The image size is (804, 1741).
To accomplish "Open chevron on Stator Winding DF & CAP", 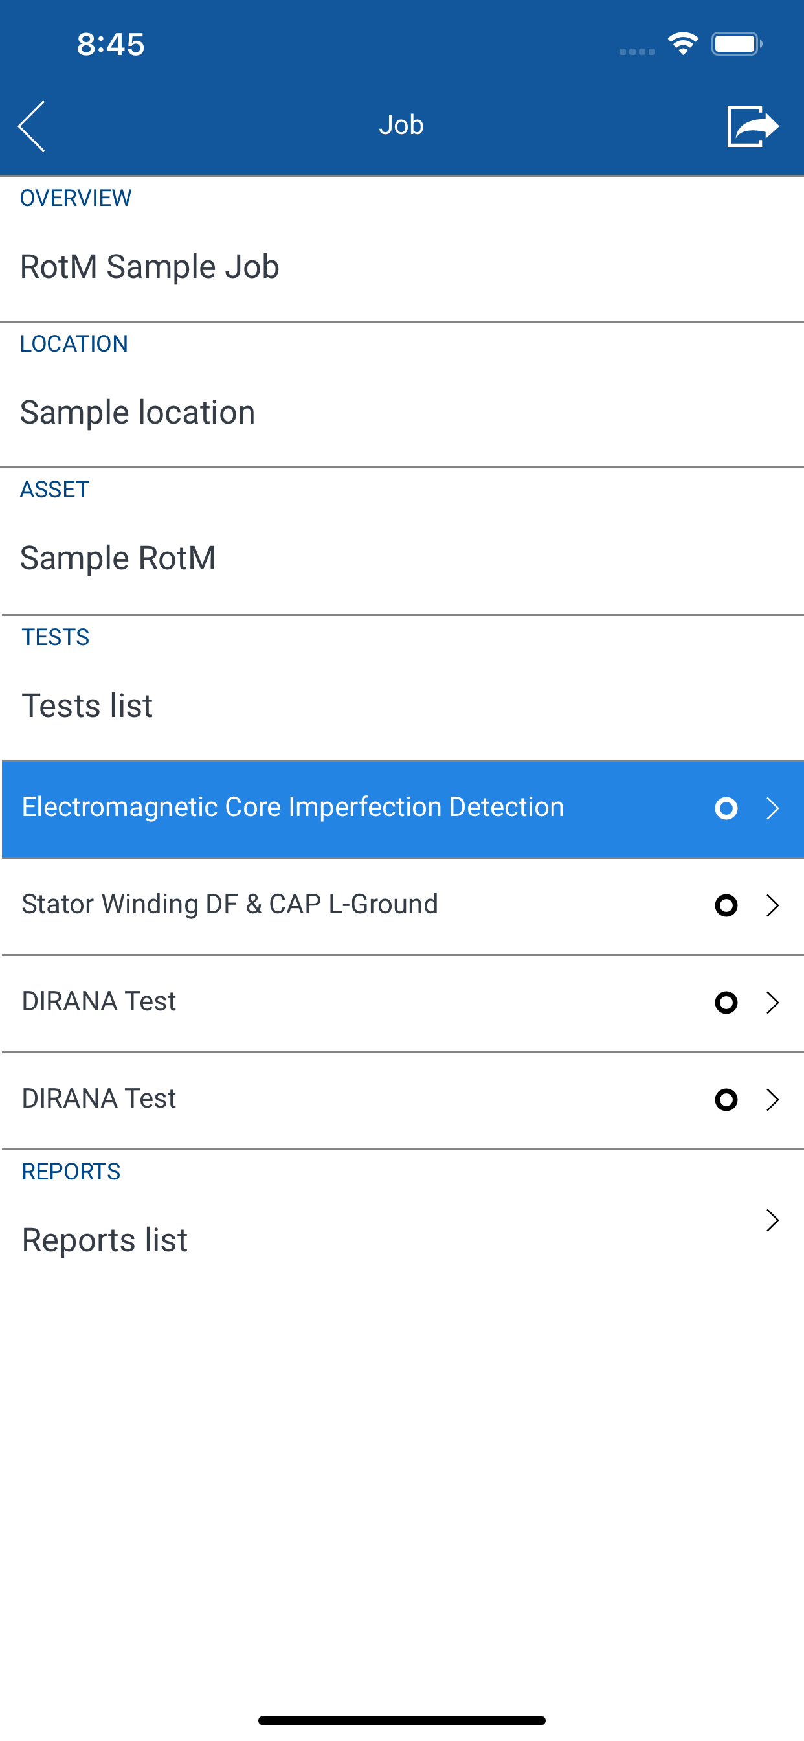I will (x=773, y=905).
